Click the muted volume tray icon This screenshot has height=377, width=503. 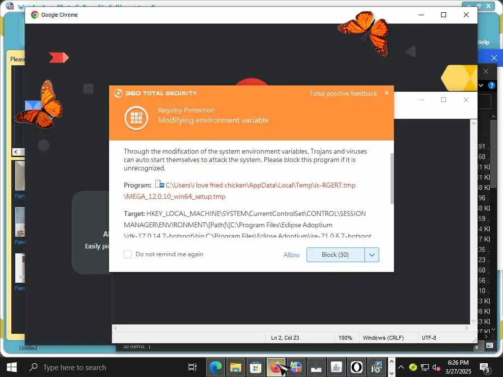click(x=436, y=367)
